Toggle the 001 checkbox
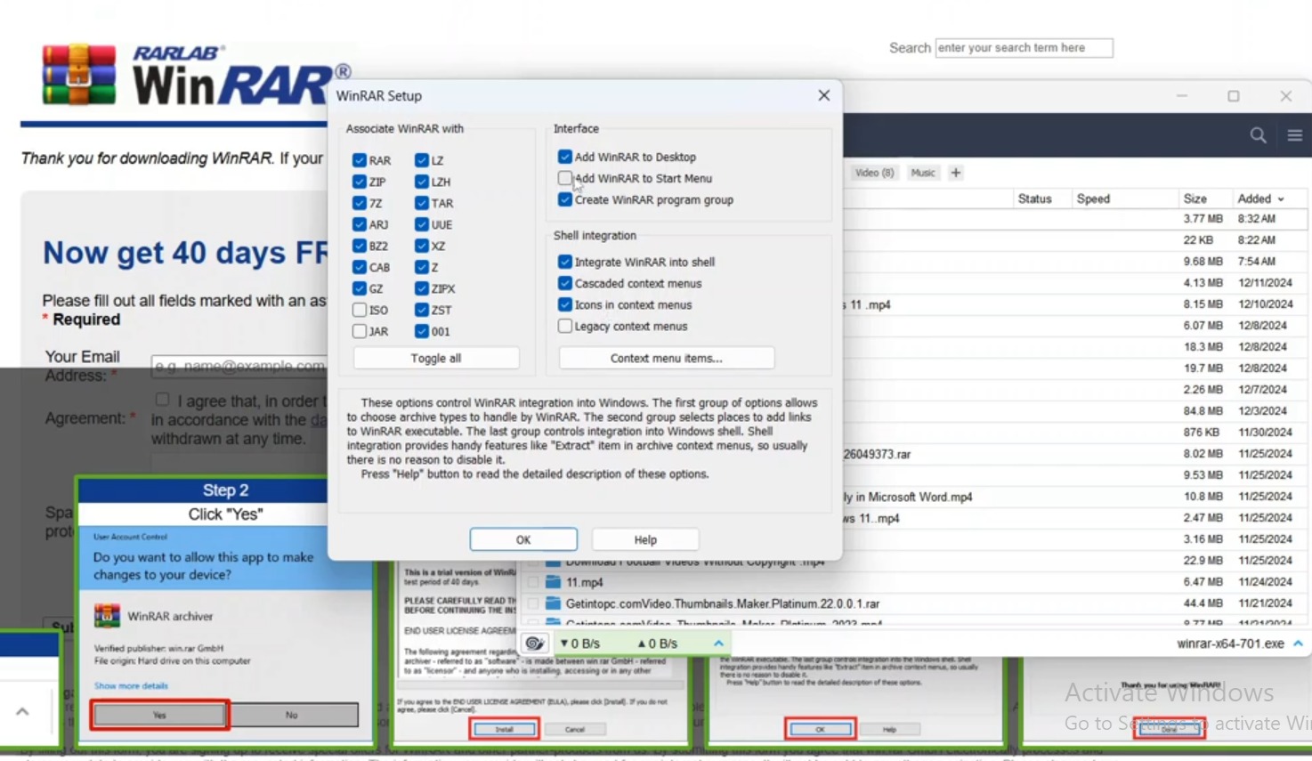1312x761 pixels. coord(422,331)
